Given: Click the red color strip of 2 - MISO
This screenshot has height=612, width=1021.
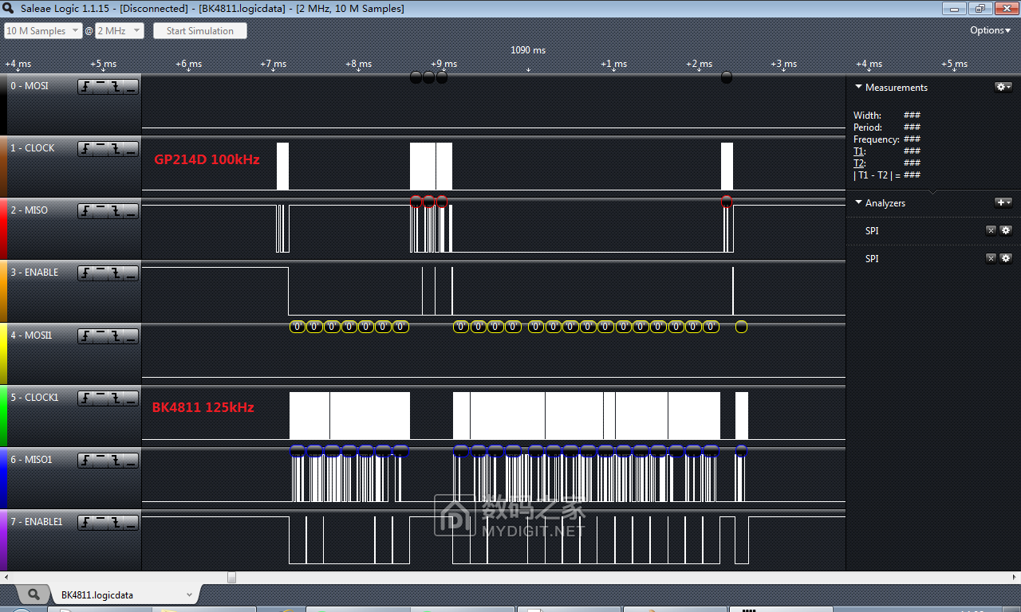Looking at the screenshot, I should click(3, 229).
